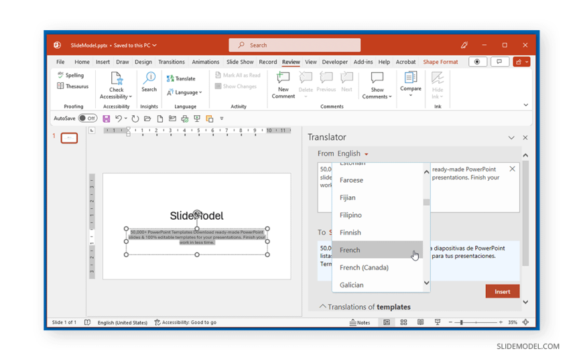
Task: Click the Slide Show icon in status bar
Action: point(437,322)
